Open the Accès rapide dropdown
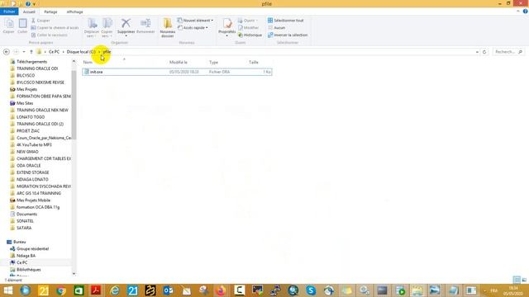 pos(193,27)
